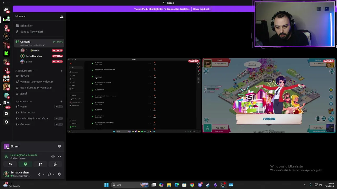
Task: Click the Add a Server plus icon
Action: 6,114
